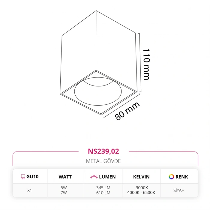
Task: Click the X1 quantity value
Action: [29, 190]
